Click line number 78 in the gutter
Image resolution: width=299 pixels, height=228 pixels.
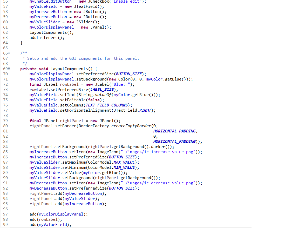point(5,116)
